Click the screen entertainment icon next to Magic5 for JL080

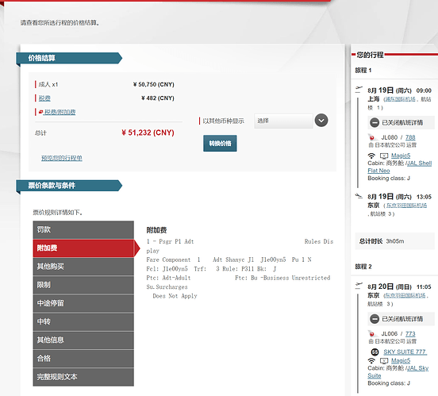tap(384, 156)
